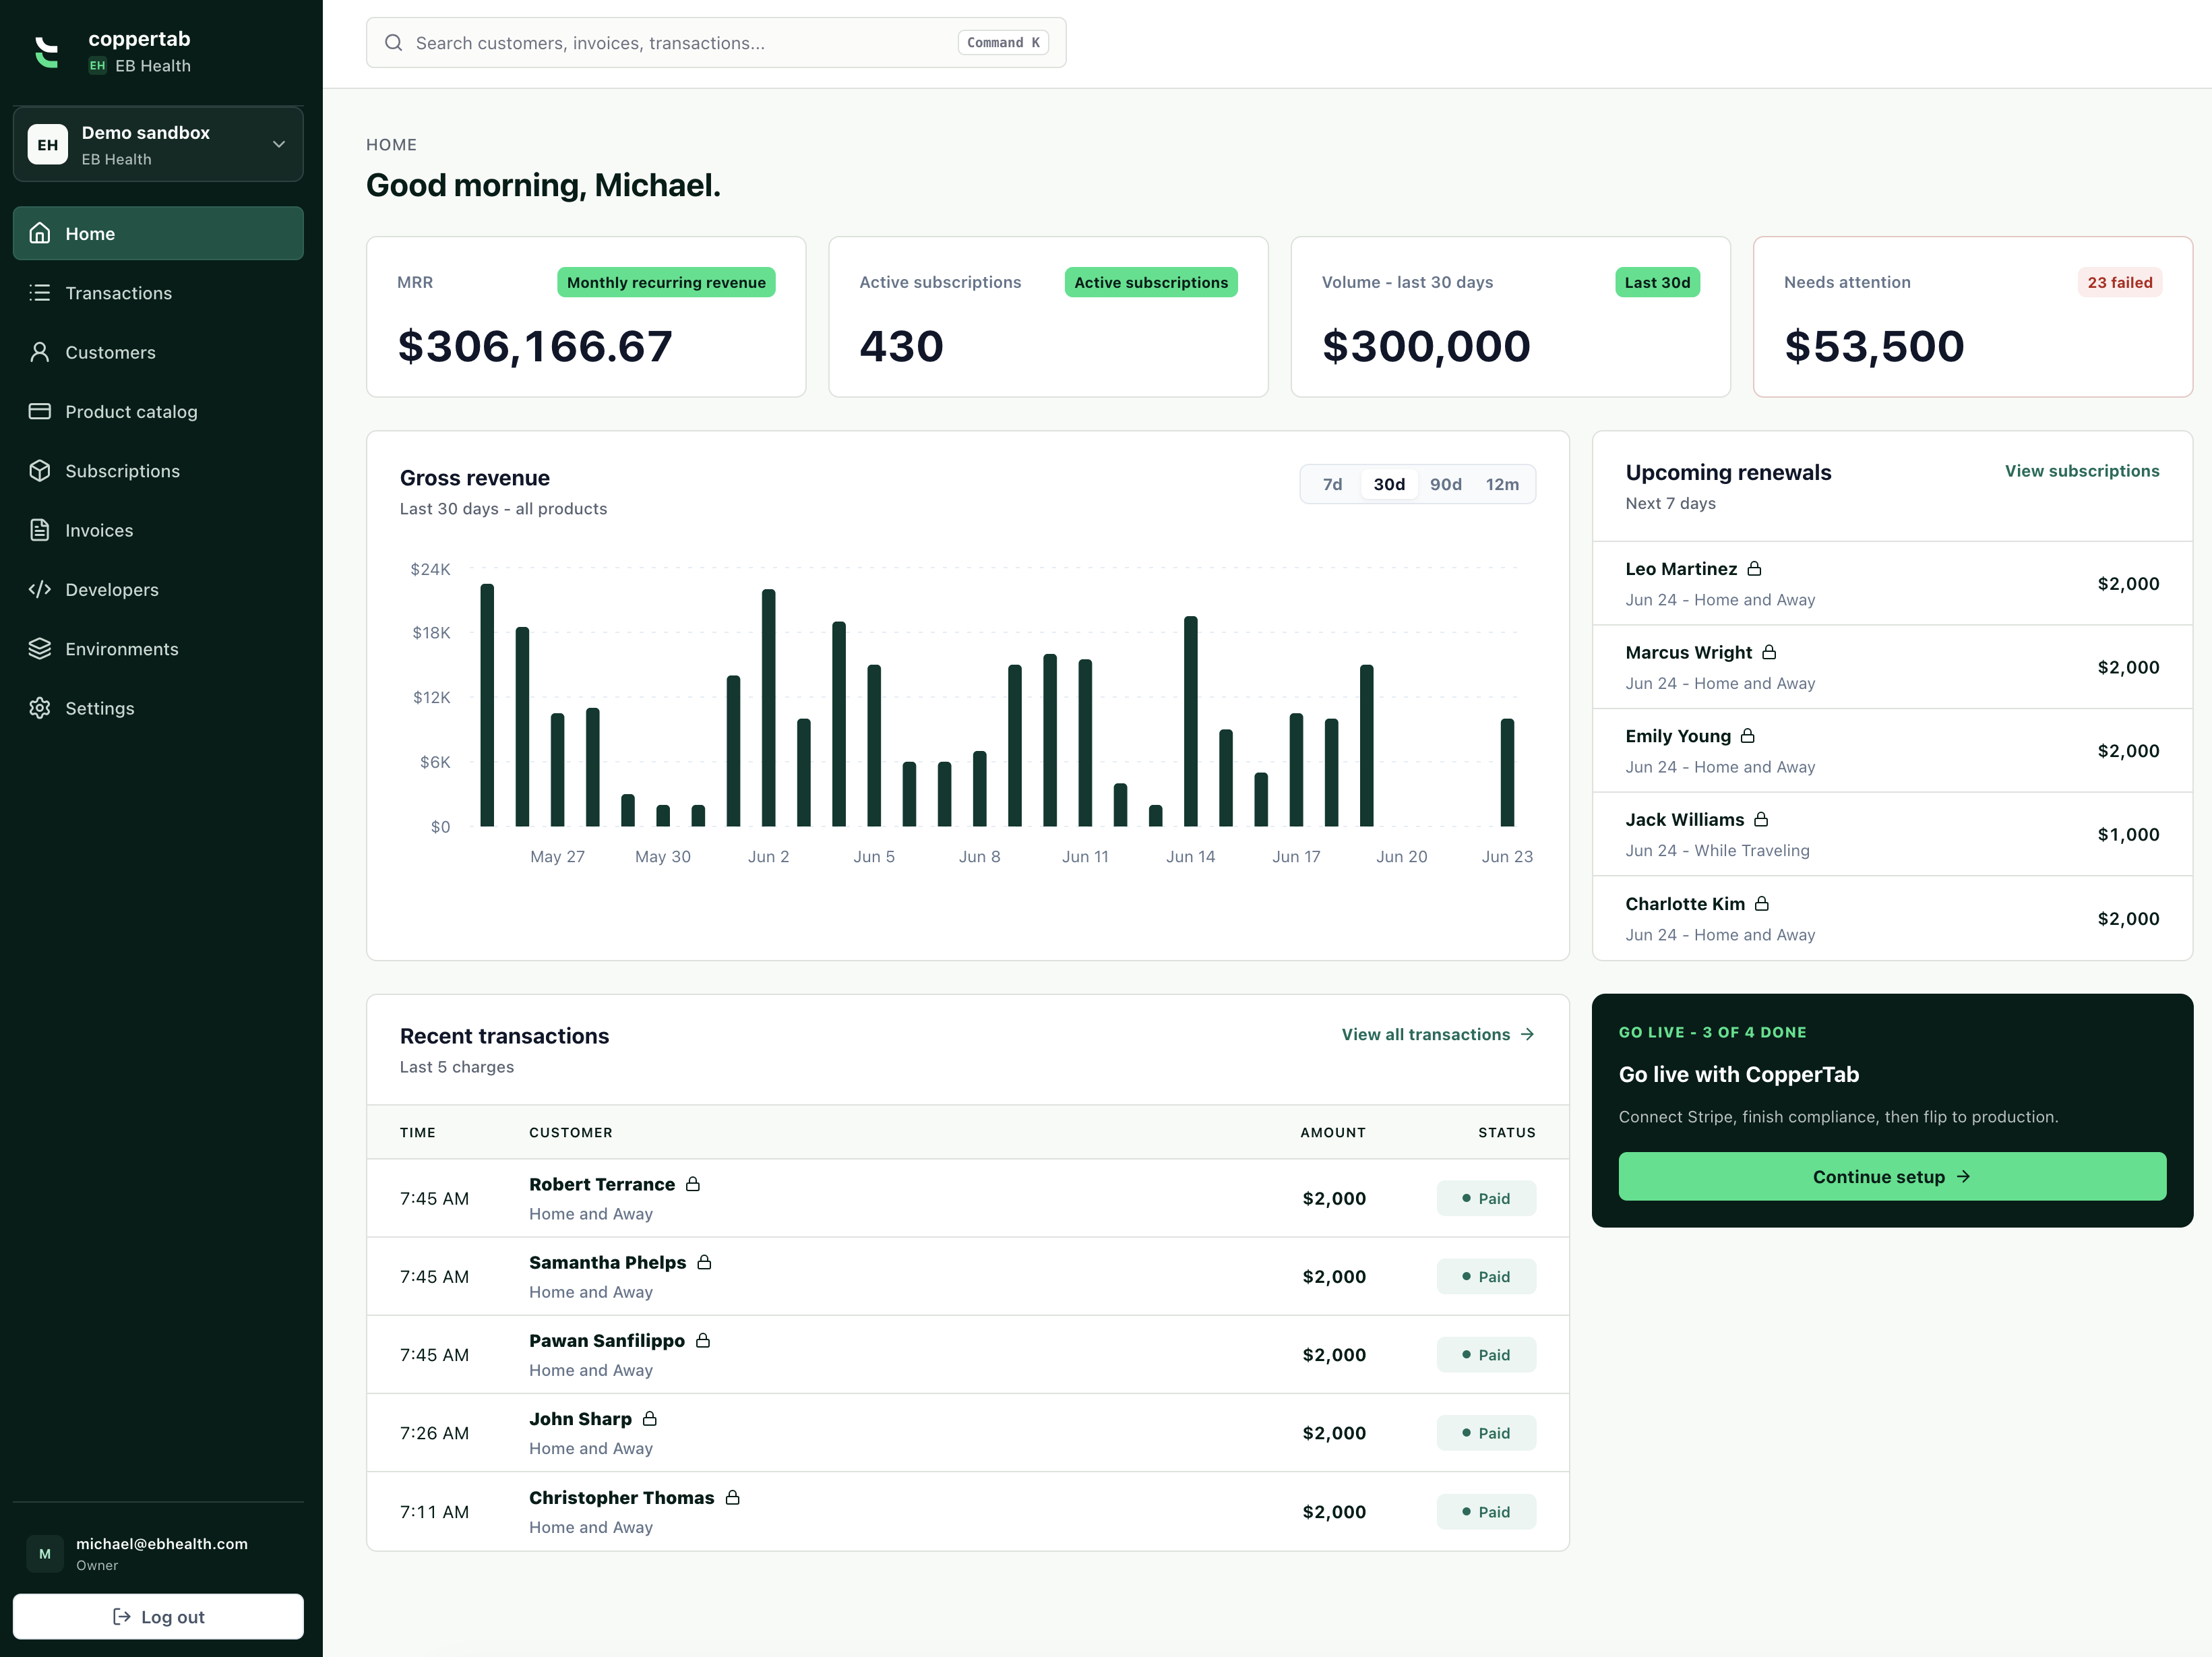This screenshot has width=2212, height=1657.
Task: Click the Christopher Thomas customer name
Action: coord(621,1497)
